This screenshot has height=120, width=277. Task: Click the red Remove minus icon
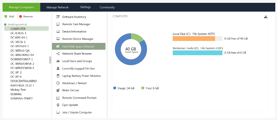click(x=20, y=16)
